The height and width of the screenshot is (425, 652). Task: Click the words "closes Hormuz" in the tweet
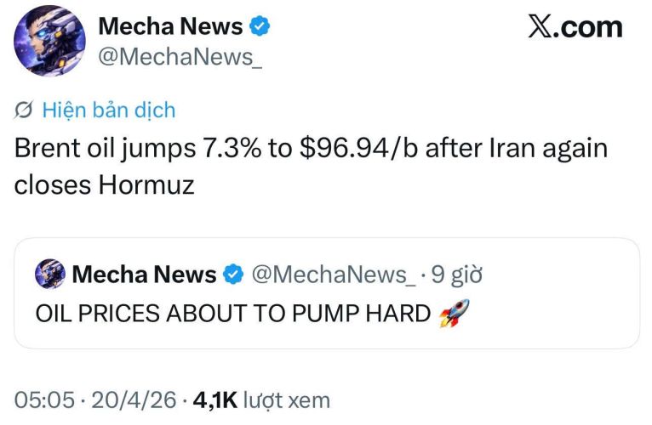pyautogui.click(x=104, y=184)
